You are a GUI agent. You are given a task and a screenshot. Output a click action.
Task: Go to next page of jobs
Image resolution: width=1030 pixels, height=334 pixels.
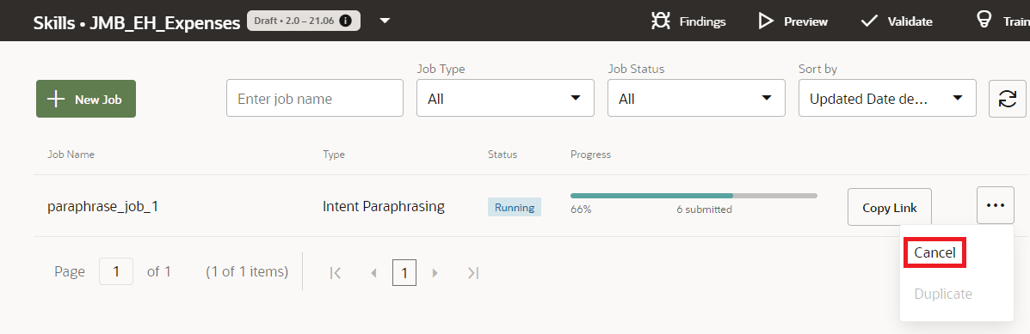point(435,272)
